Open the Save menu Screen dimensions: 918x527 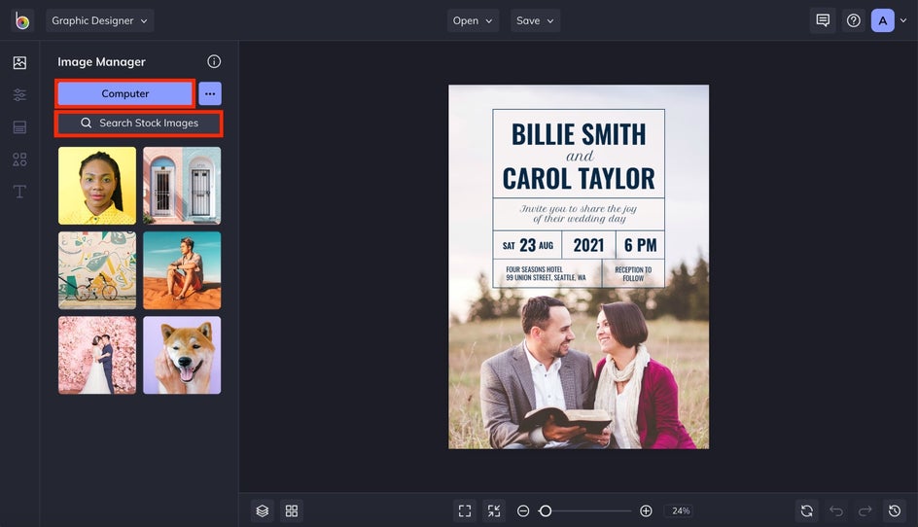point(535,20)
